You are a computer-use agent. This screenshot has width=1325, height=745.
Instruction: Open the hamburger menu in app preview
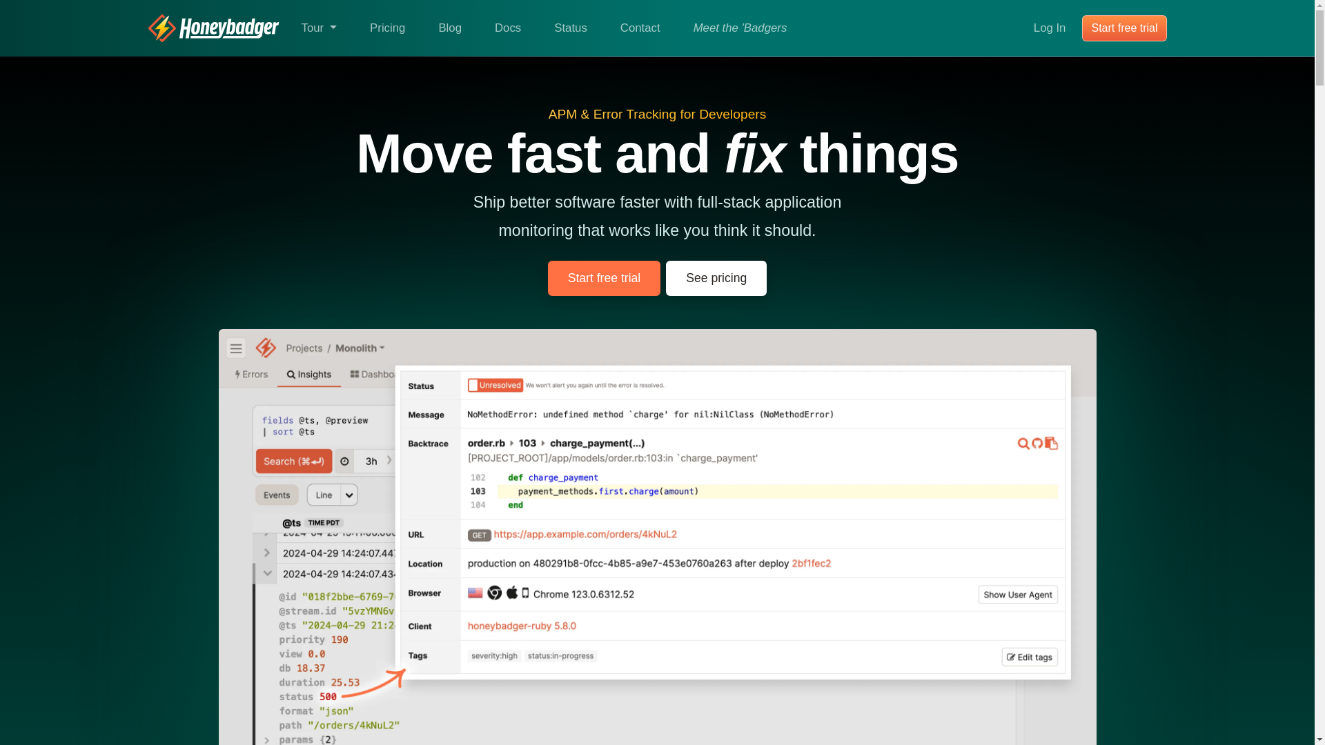[x=236, y=348]
